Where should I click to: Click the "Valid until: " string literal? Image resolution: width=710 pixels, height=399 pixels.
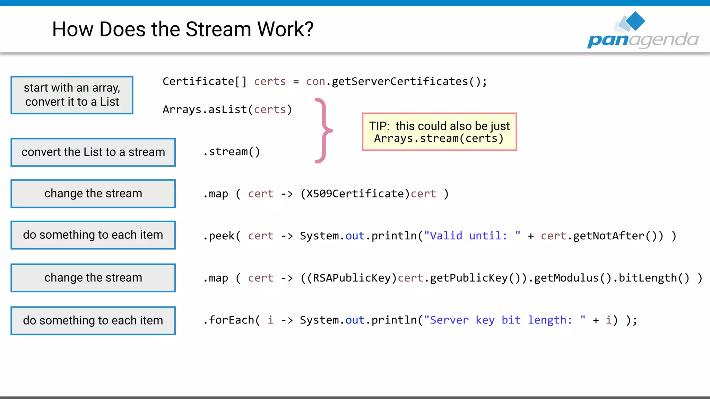(x=472, y=236)
